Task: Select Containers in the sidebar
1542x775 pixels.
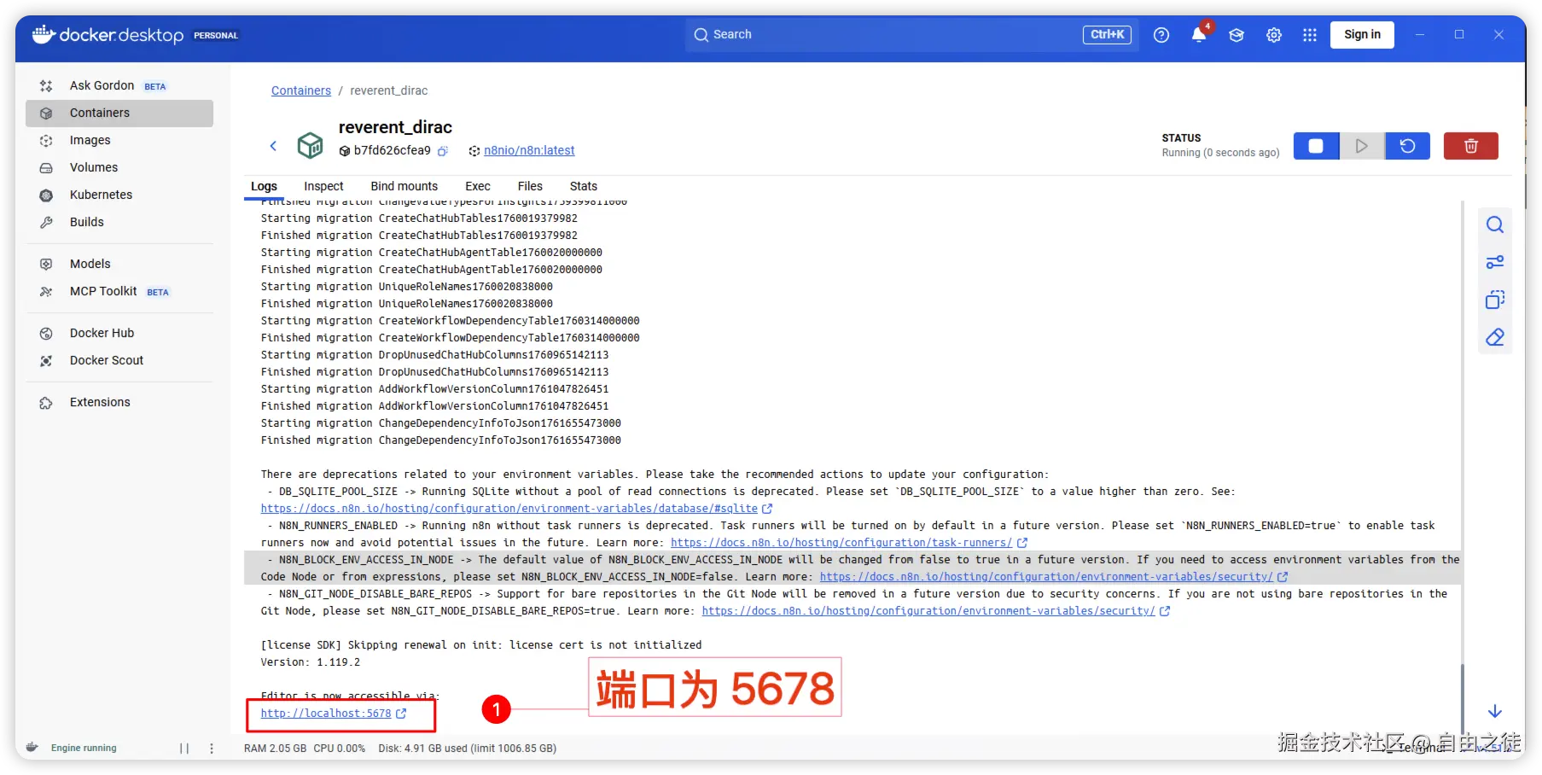Action: tap(119, 113)
